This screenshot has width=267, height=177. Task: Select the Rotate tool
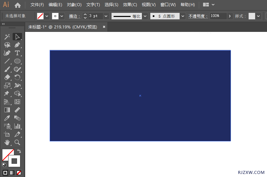pyautogui.click(x=17, y=77)
